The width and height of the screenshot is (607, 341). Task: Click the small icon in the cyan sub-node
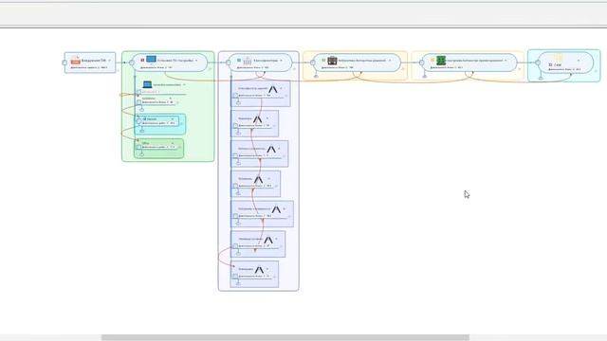click(x=144, y=119)
